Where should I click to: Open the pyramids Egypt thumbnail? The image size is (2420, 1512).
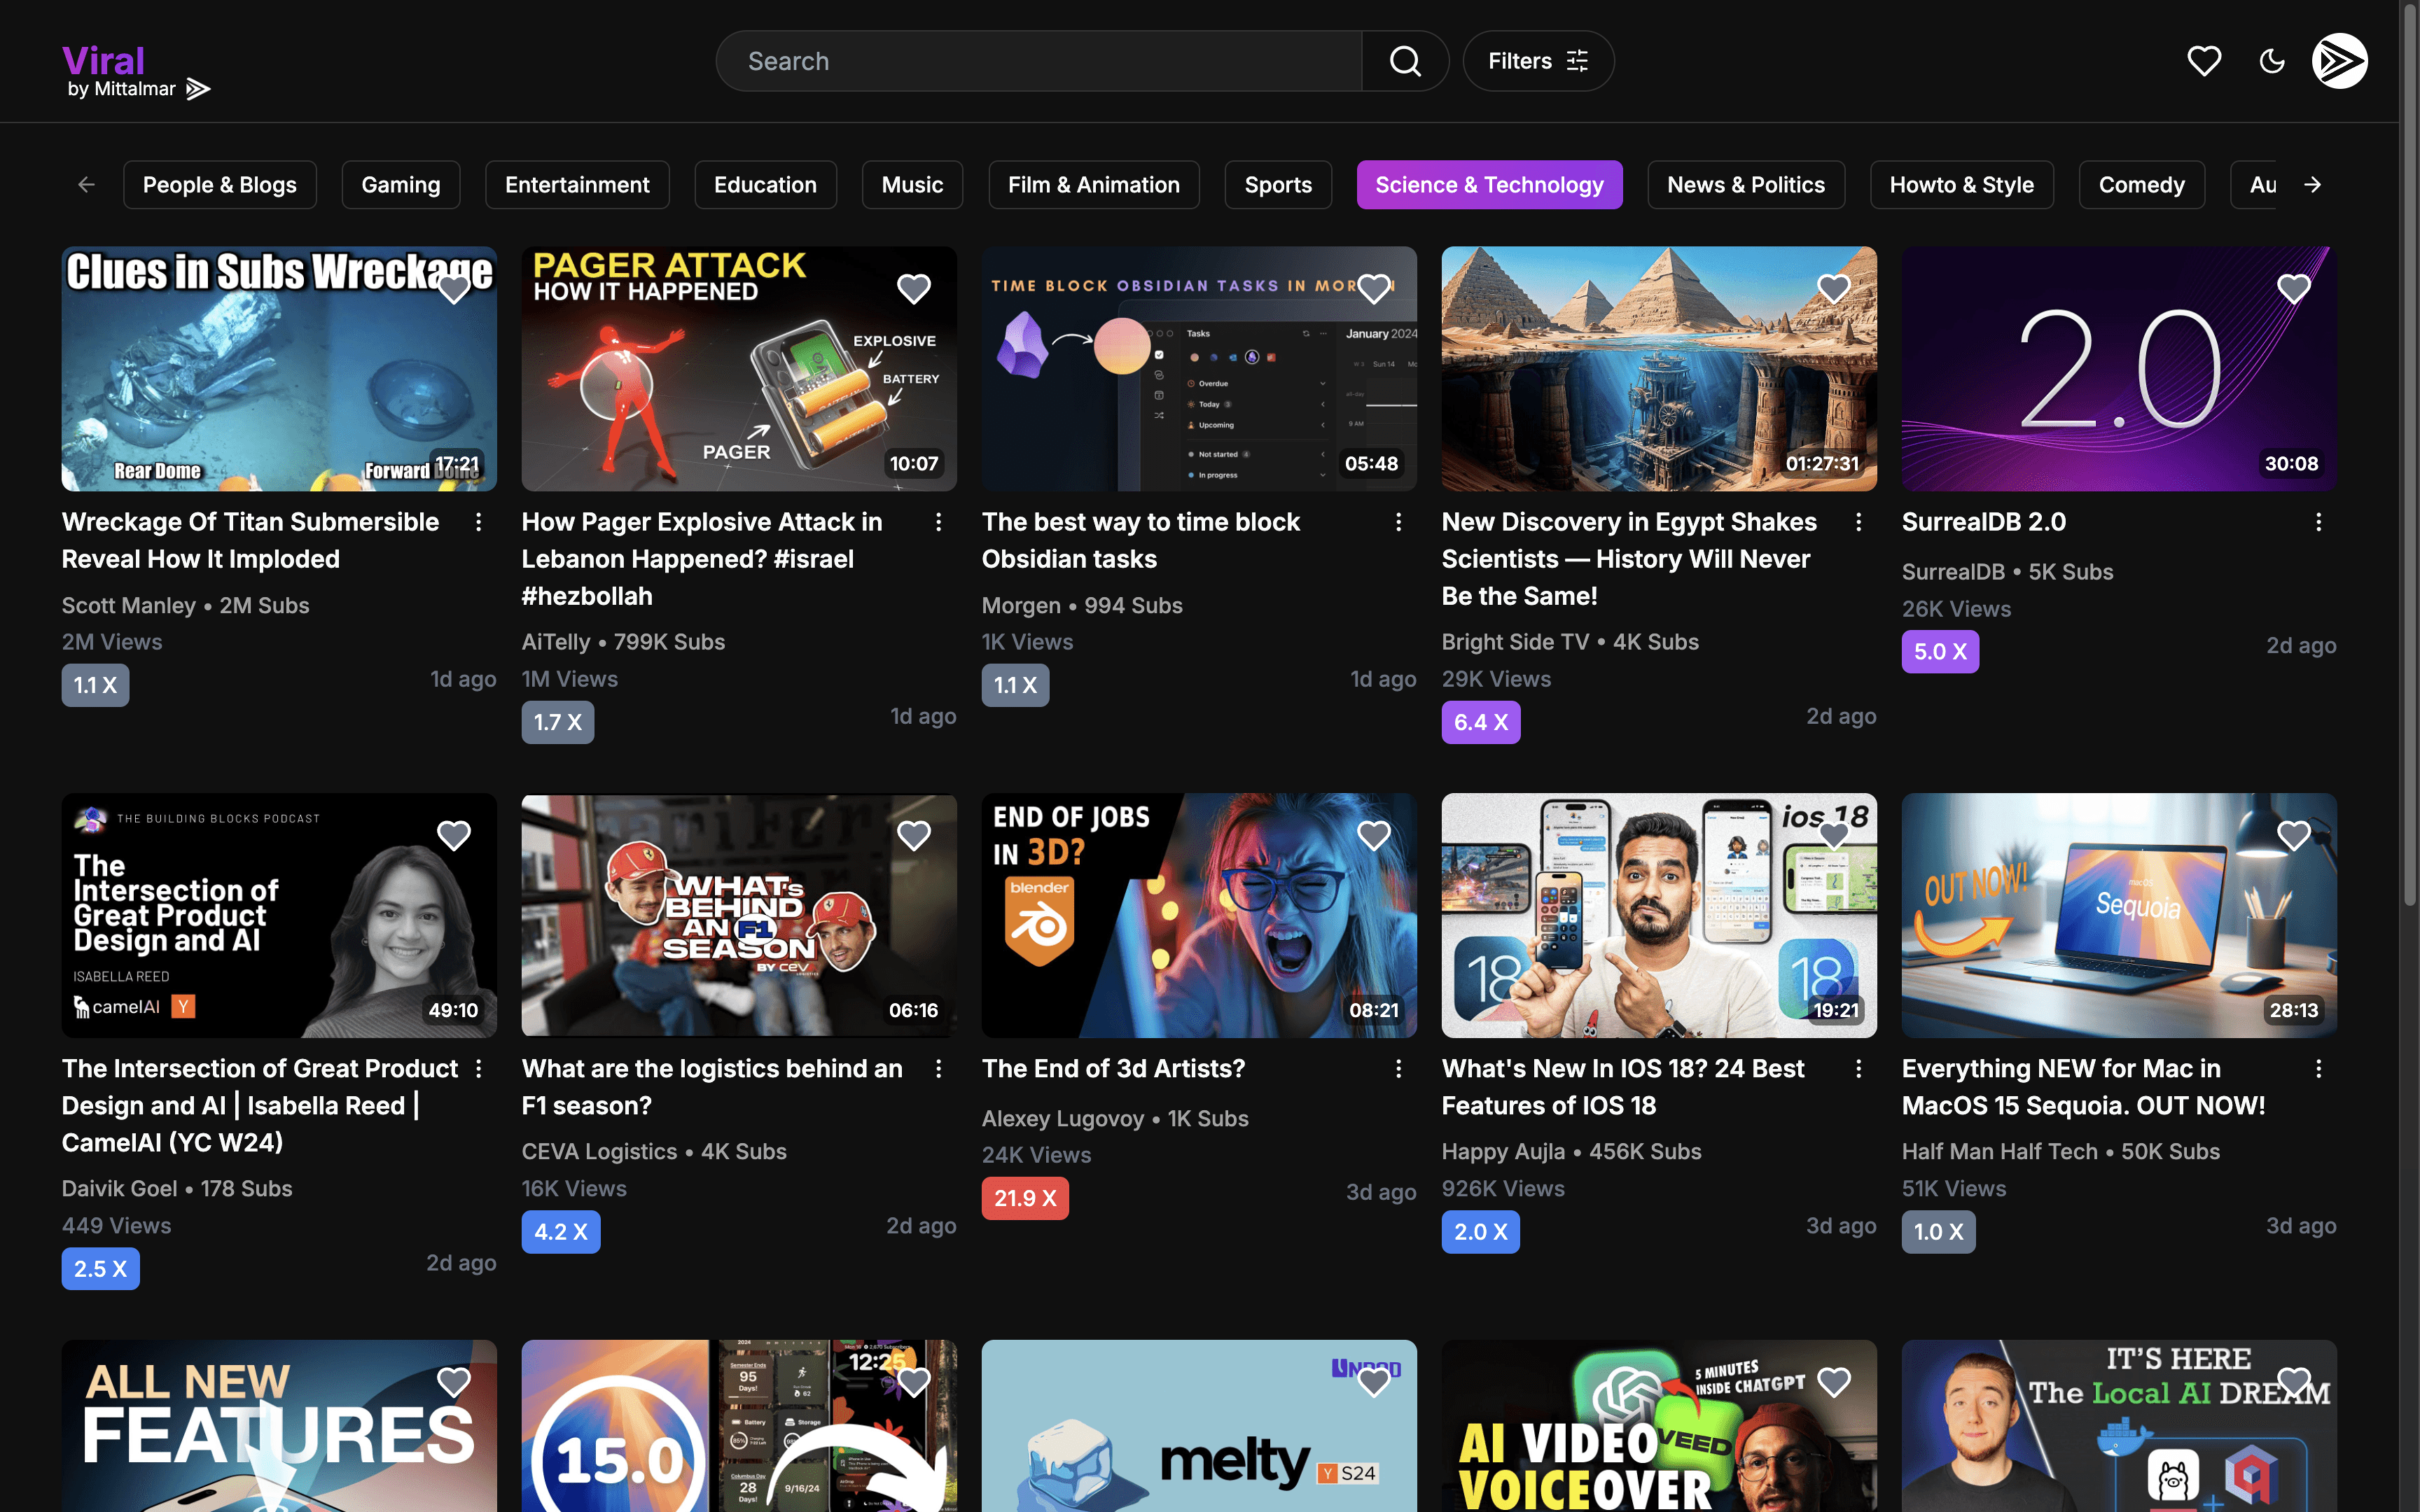pos(1659,369)
